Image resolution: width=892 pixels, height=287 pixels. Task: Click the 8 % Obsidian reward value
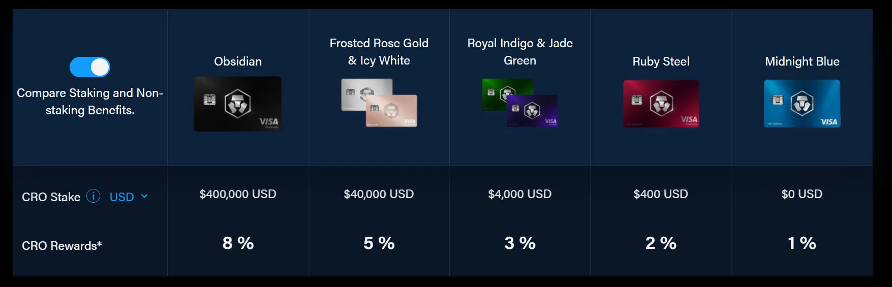[238, 243]
